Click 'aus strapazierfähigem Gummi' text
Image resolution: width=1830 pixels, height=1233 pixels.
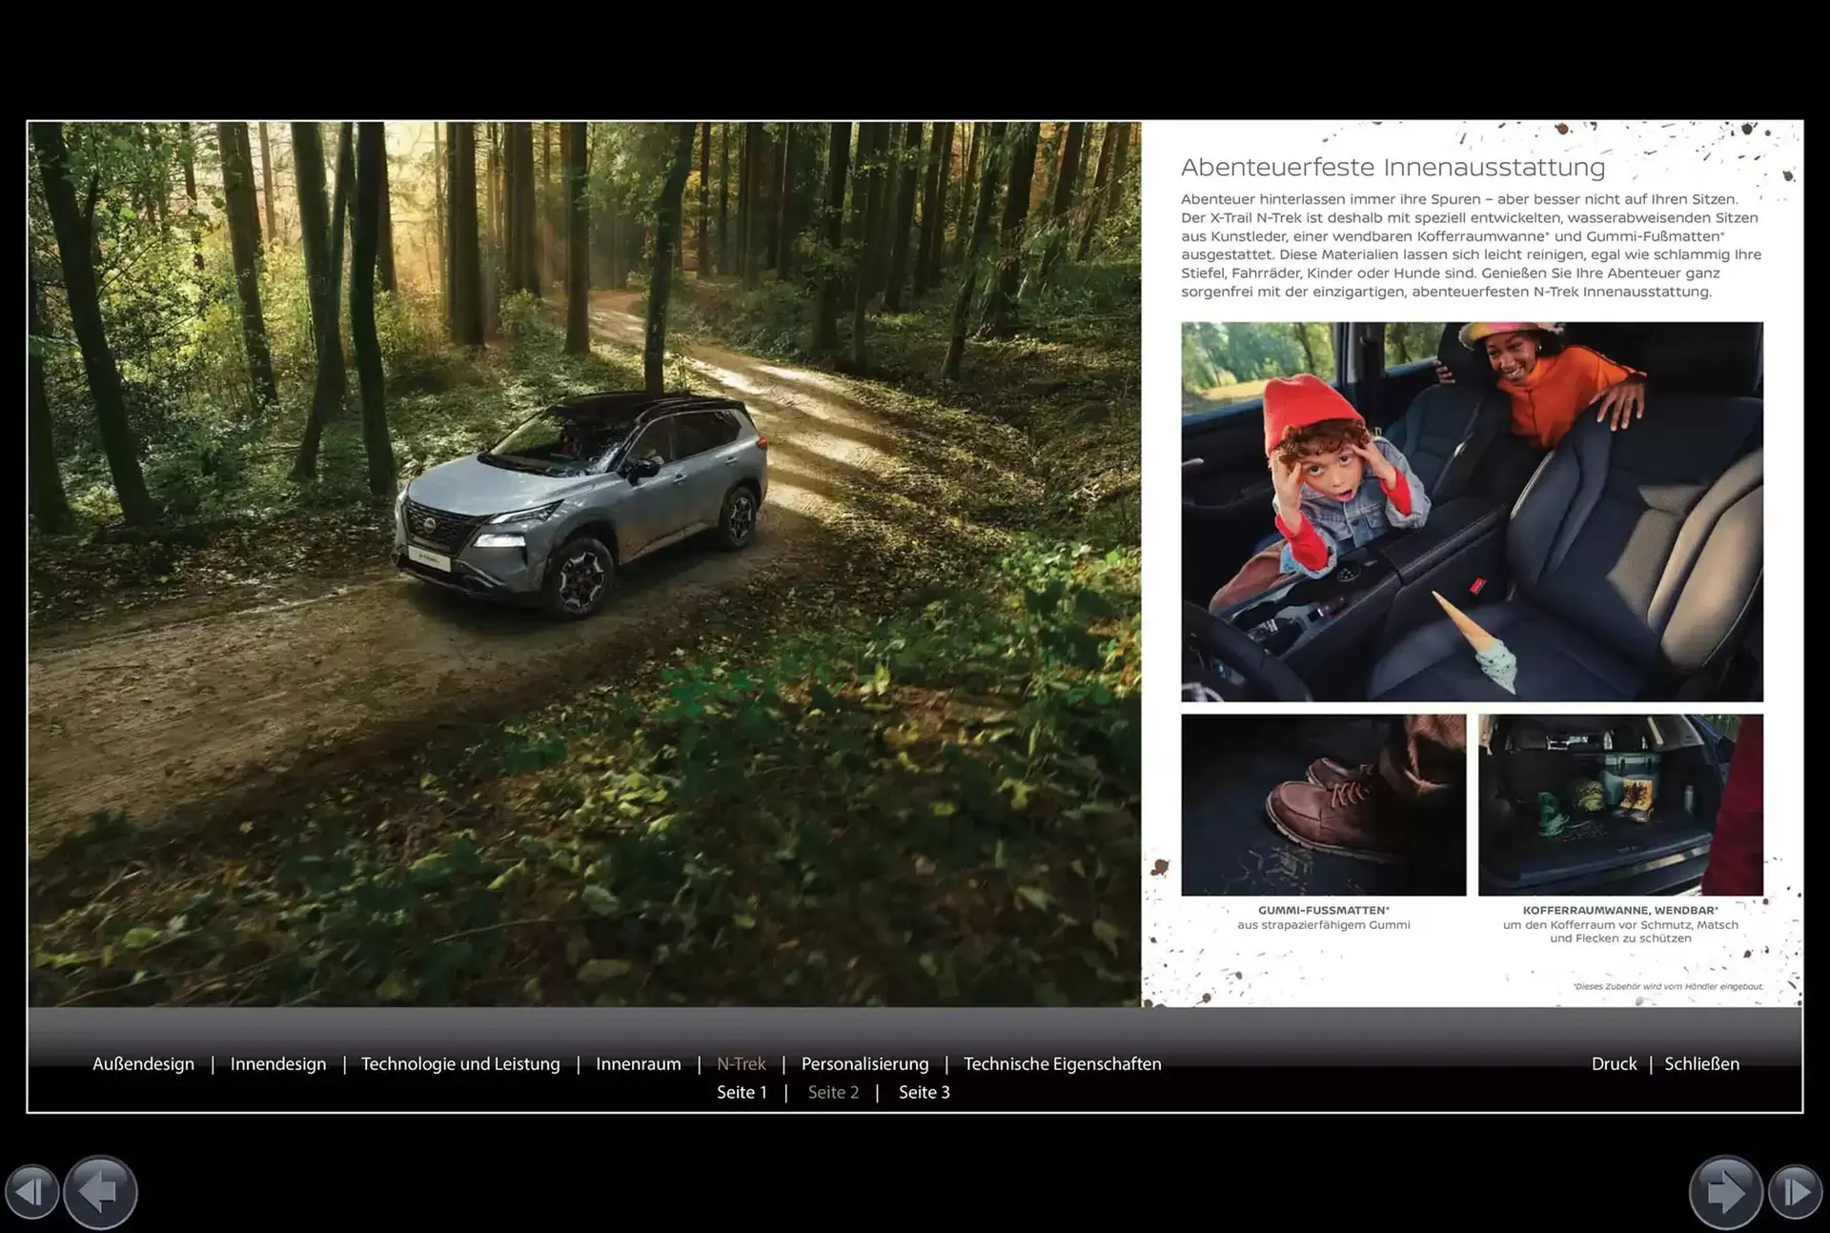(1323, 924)
